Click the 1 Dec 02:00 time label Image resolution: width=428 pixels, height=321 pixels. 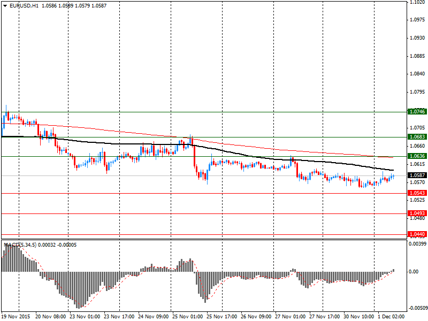391,317
